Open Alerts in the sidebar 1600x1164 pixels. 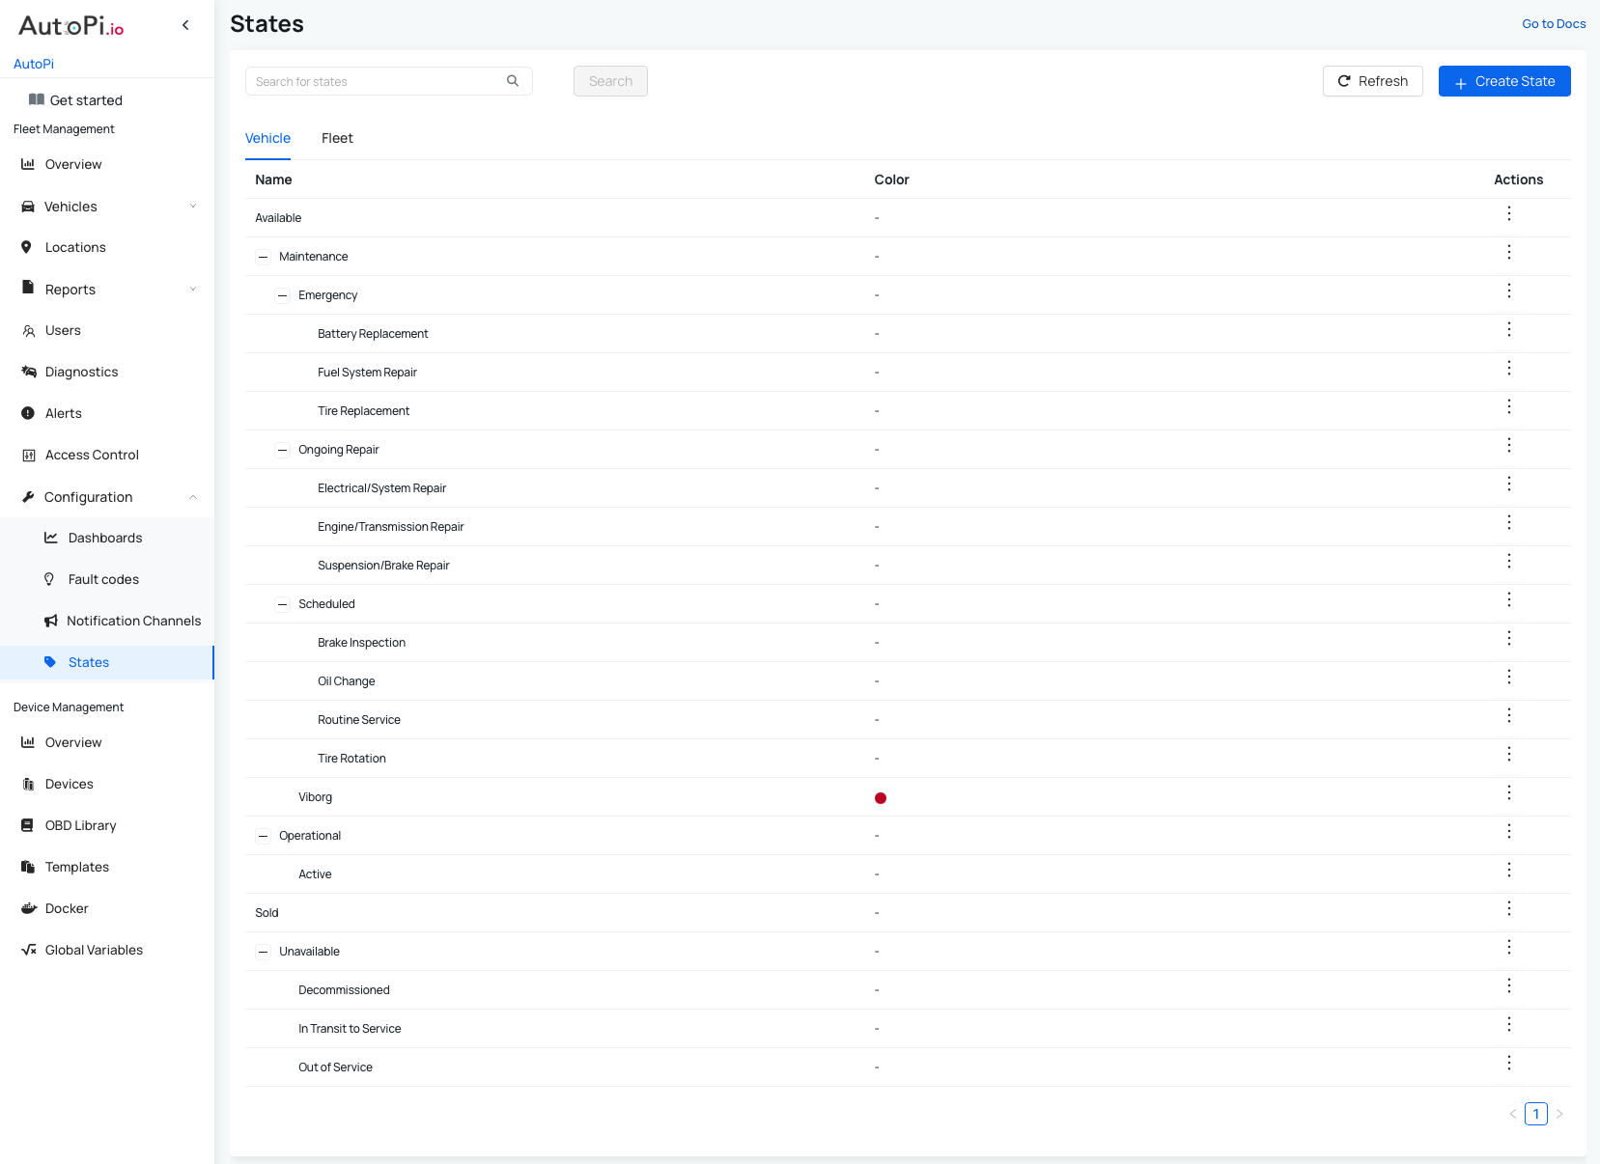pyautogui.click(x=107, y=413)
